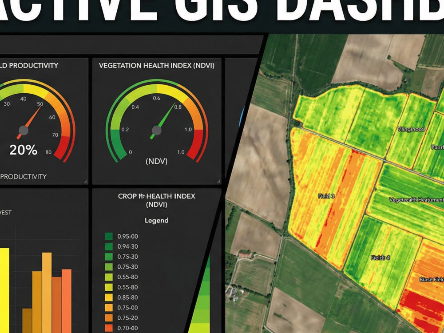Click the yellow swatch beside 0.85-80
Image resolution: width=444 pixels, height=333 pixels.
[x=109, y=297]
